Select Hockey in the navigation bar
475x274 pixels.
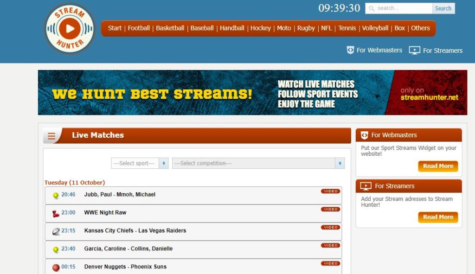[x=261, y=28]
